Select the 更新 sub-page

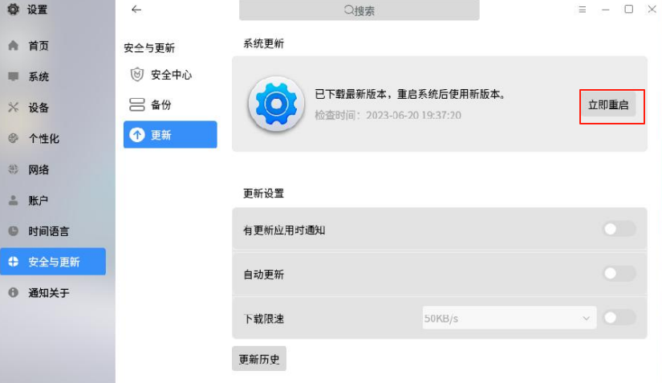click(x=170, y=135)
